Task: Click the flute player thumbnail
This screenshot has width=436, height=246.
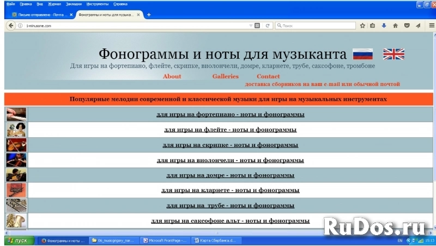Action: click(16, 130)
